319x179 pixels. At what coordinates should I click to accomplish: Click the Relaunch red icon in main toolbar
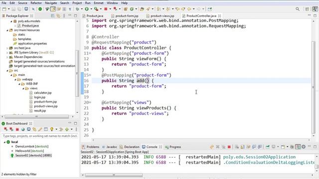click(115, 9)
